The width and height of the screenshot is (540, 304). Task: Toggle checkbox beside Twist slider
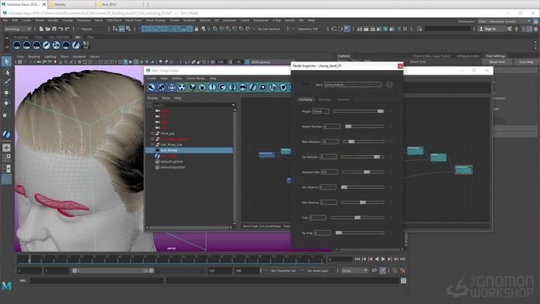click(391, 218)
